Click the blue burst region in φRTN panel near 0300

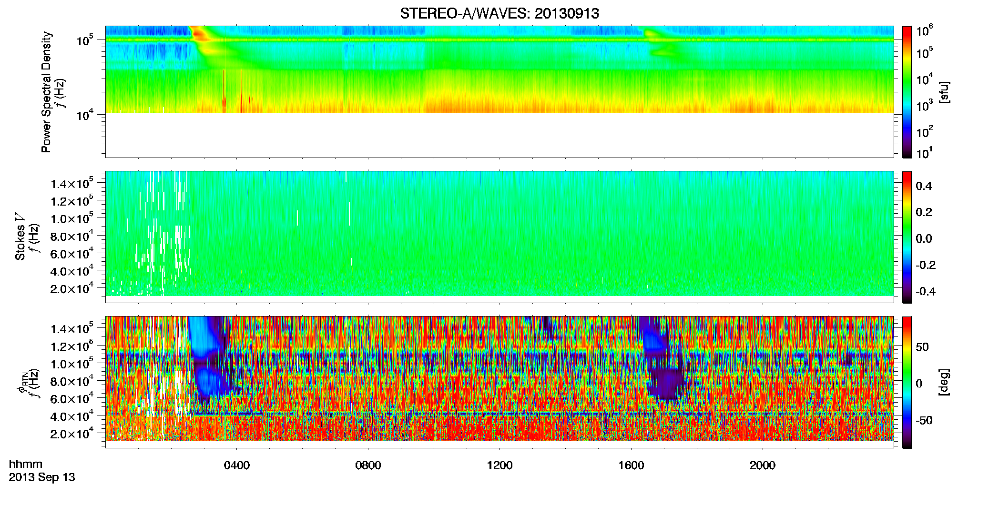coord(206,357)
